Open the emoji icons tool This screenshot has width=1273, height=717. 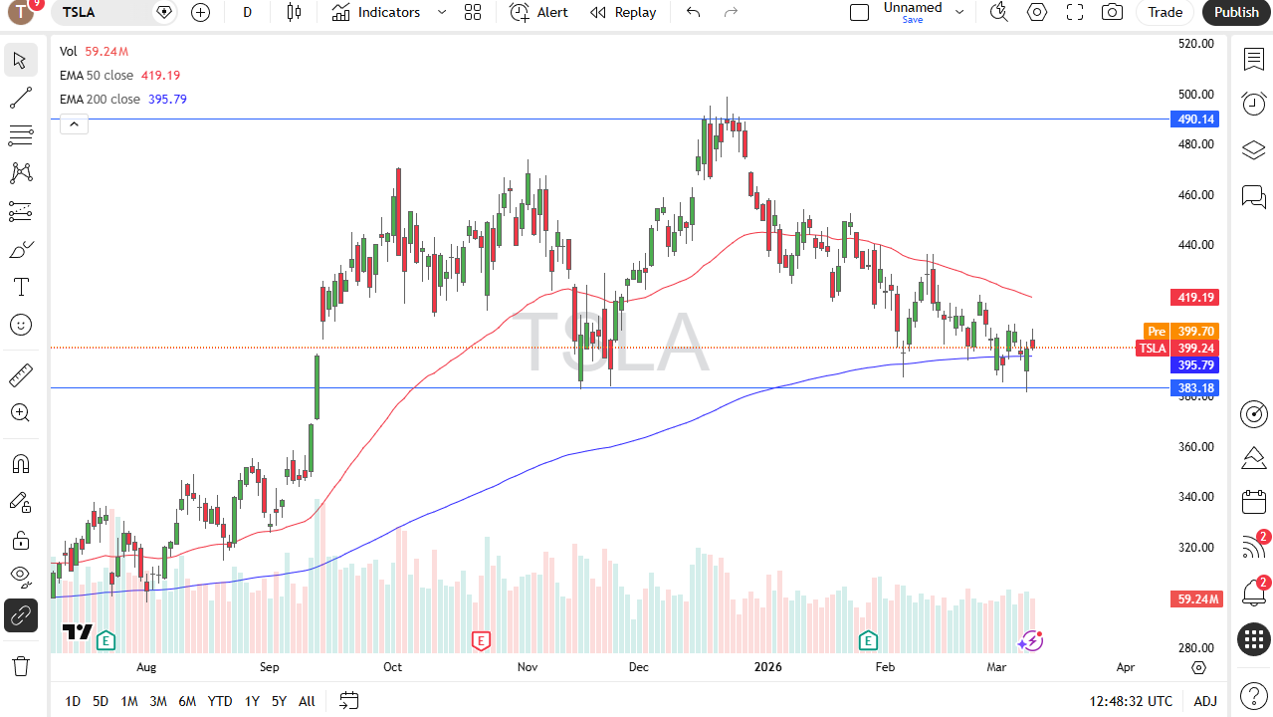(20, 325)
